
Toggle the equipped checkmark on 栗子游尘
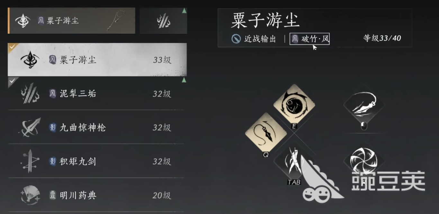[12, 47]
